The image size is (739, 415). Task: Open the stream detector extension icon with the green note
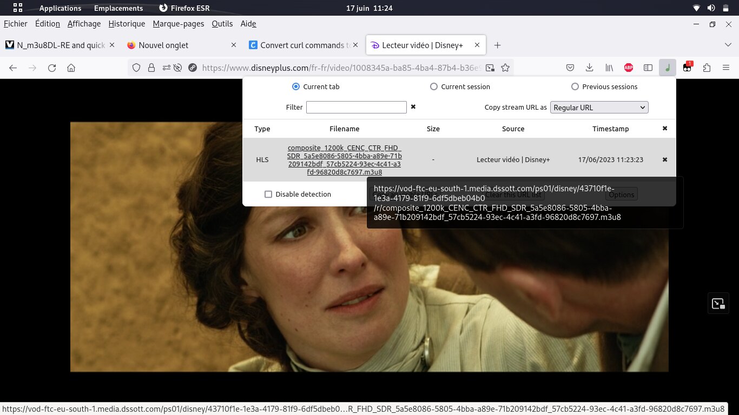coord(668,68)
